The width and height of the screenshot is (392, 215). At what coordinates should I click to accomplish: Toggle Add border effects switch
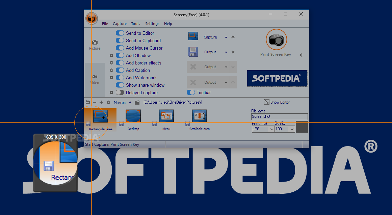point(120,63)
